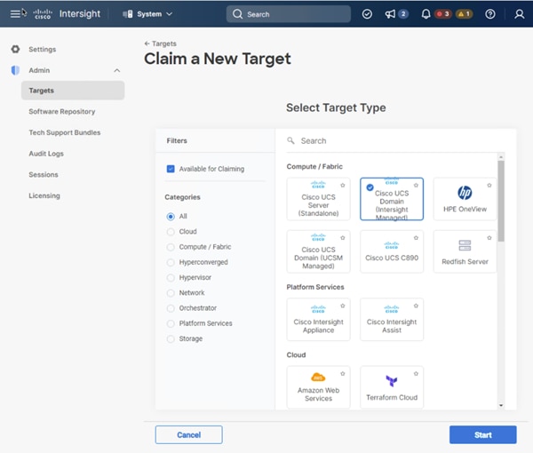
Task: Favorite the HPE OneView star icon
Action: 489,186
